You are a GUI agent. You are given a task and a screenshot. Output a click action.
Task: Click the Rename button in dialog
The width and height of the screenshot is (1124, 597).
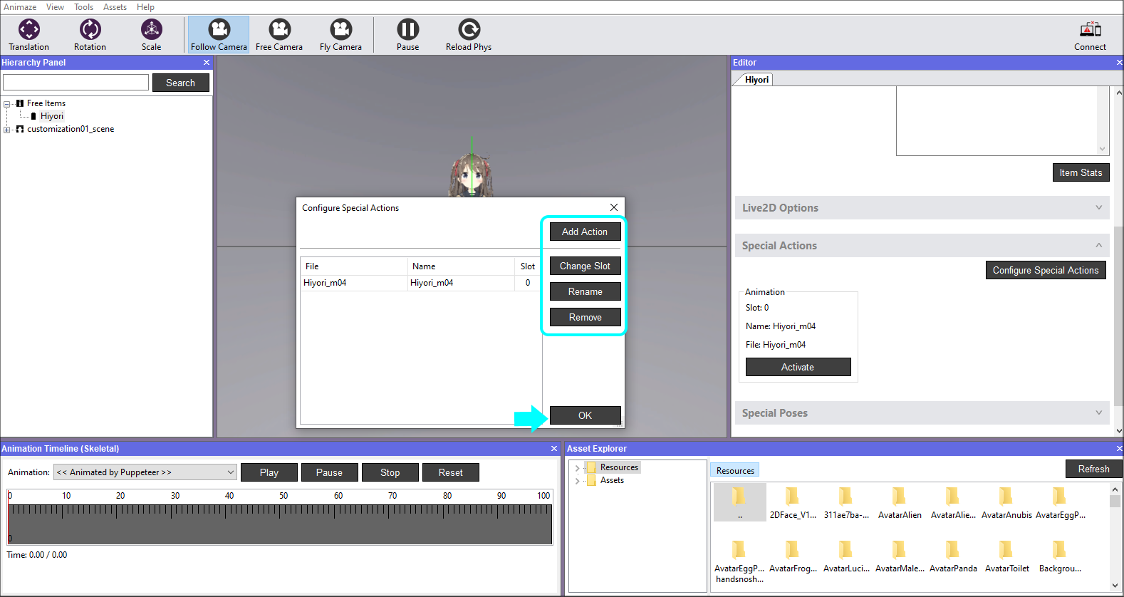585,291
